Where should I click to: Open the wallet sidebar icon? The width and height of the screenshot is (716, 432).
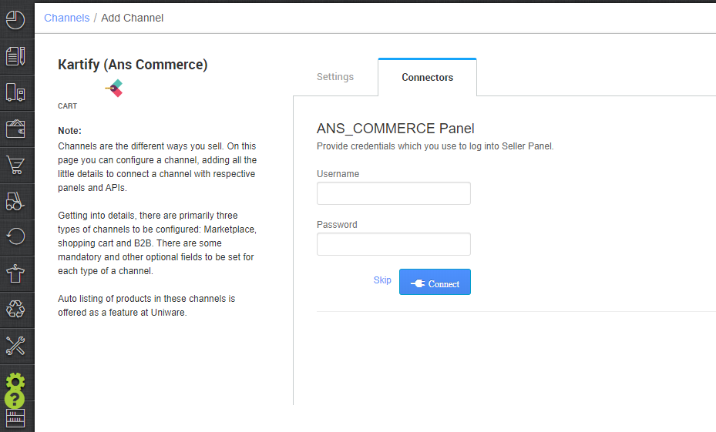(x=15, y=129)
